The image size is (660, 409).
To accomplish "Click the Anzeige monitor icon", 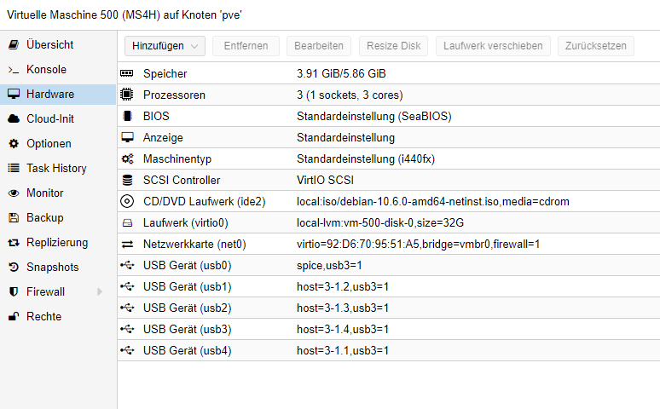I will tap(127, 138).
